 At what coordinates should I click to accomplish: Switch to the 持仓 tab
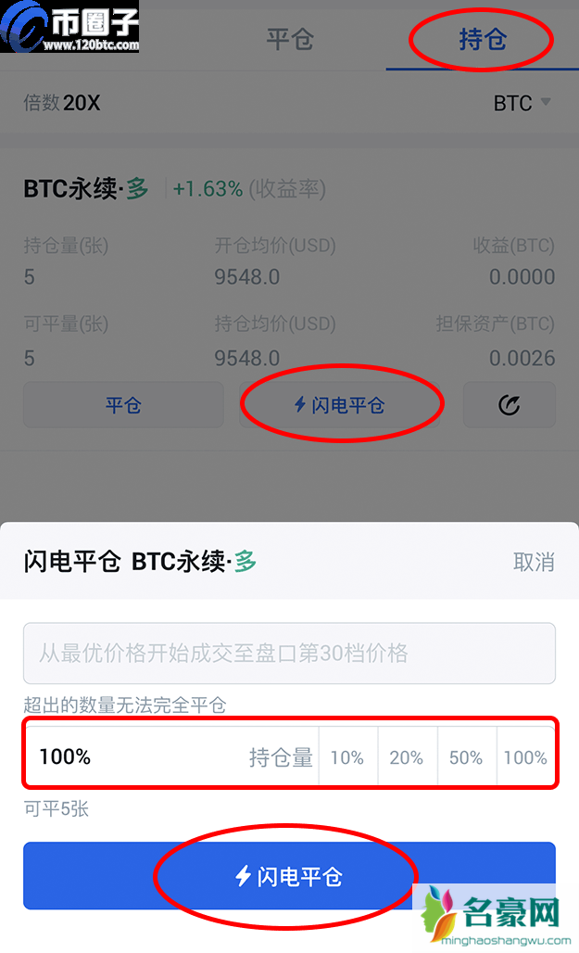coord(482,39)
